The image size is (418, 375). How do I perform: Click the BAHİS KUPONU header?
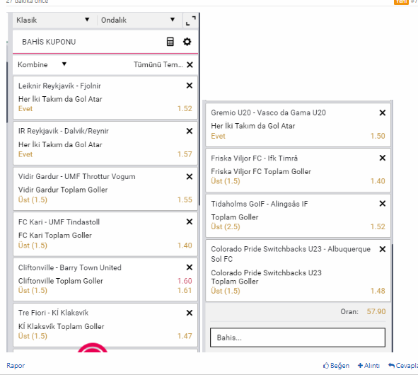[49, 42]
